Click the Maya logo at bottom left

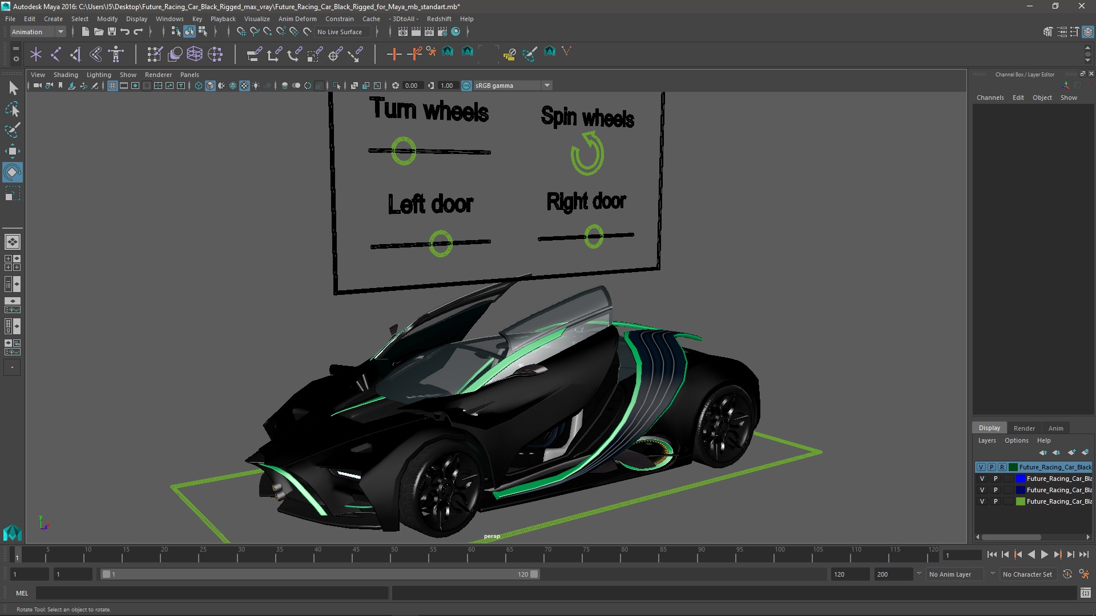pyautogui.click(x=13, y=533)
